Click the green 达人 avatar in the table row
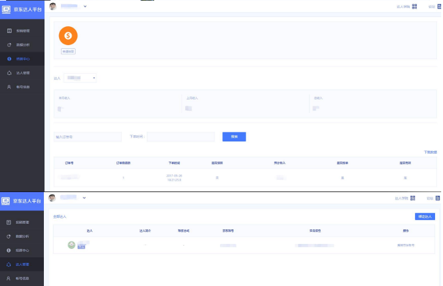The image size is (443, 286). click(72, 245)
